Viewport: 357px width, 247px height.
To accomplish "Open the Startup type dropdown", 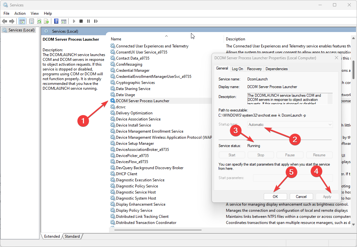I will 290,125.
